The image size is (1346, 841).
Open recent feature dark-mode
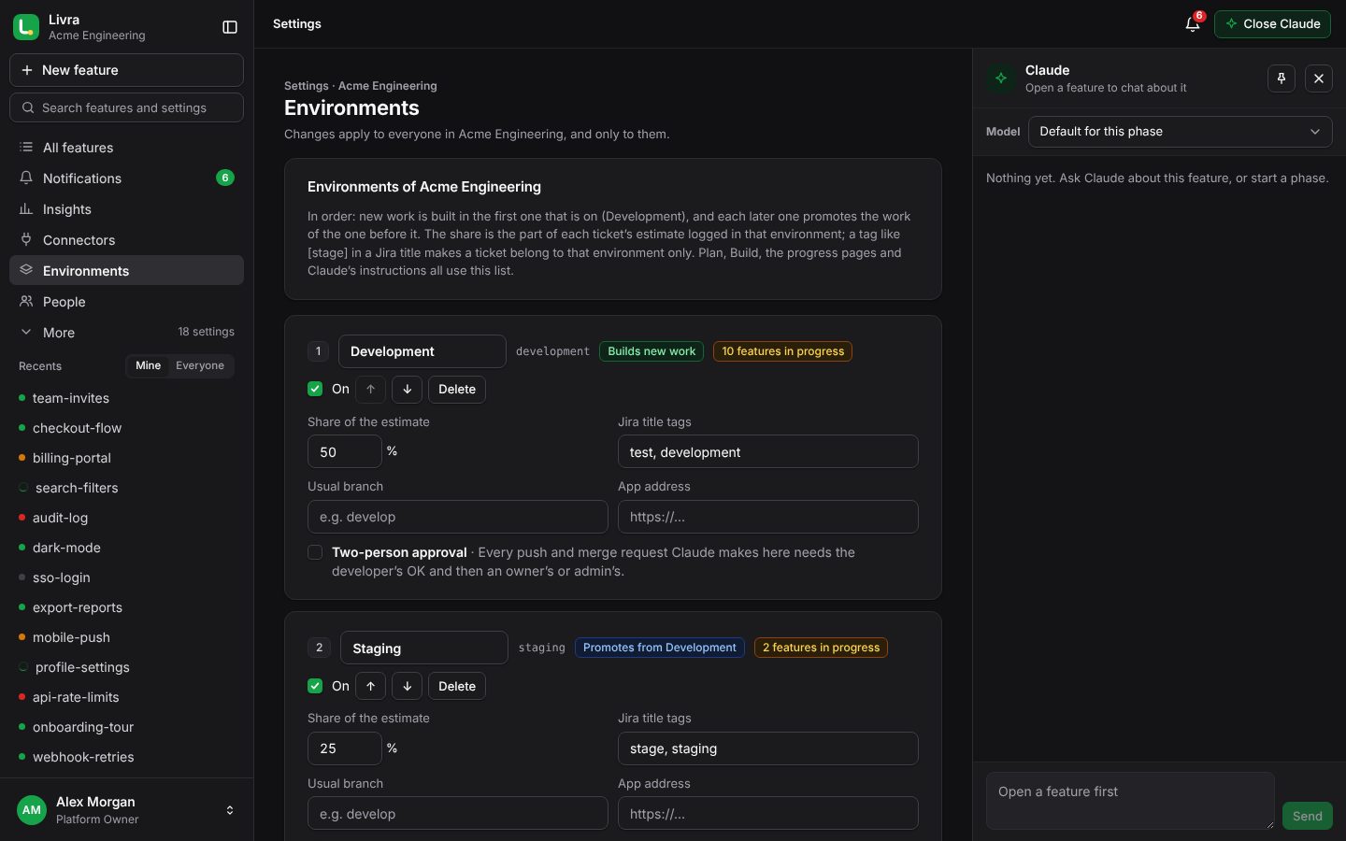(126, 548)
